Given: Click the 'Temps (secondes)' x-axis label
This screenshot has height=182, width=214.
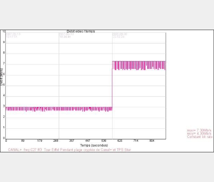Looking at the screenshot, I should 94,145.
